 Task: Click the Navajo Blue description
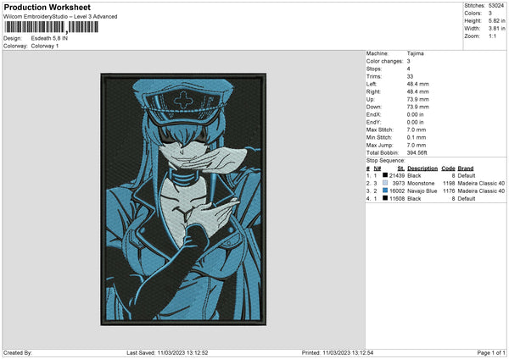tap(422, 191)
